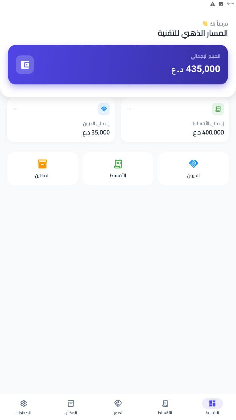Tap the 435,000 د.ع total amount
The height and width of the screenshot is (420, 236).
[x=196, y=69]
